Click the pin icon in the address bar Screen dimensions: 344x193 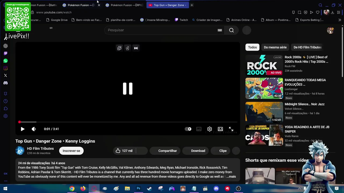[x=293, y=12]
